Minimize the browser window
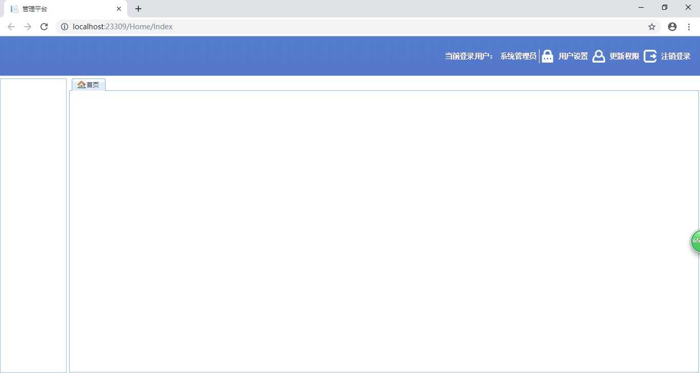 641,7
